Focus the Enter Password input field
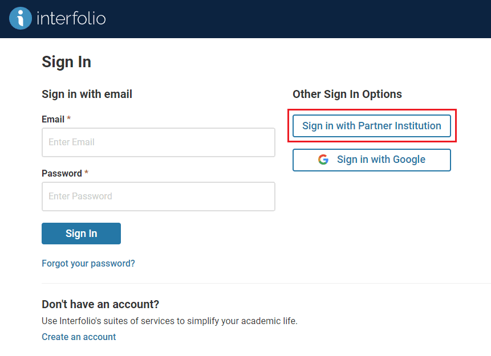The image size is (491, 356). (x=159, y=197)
